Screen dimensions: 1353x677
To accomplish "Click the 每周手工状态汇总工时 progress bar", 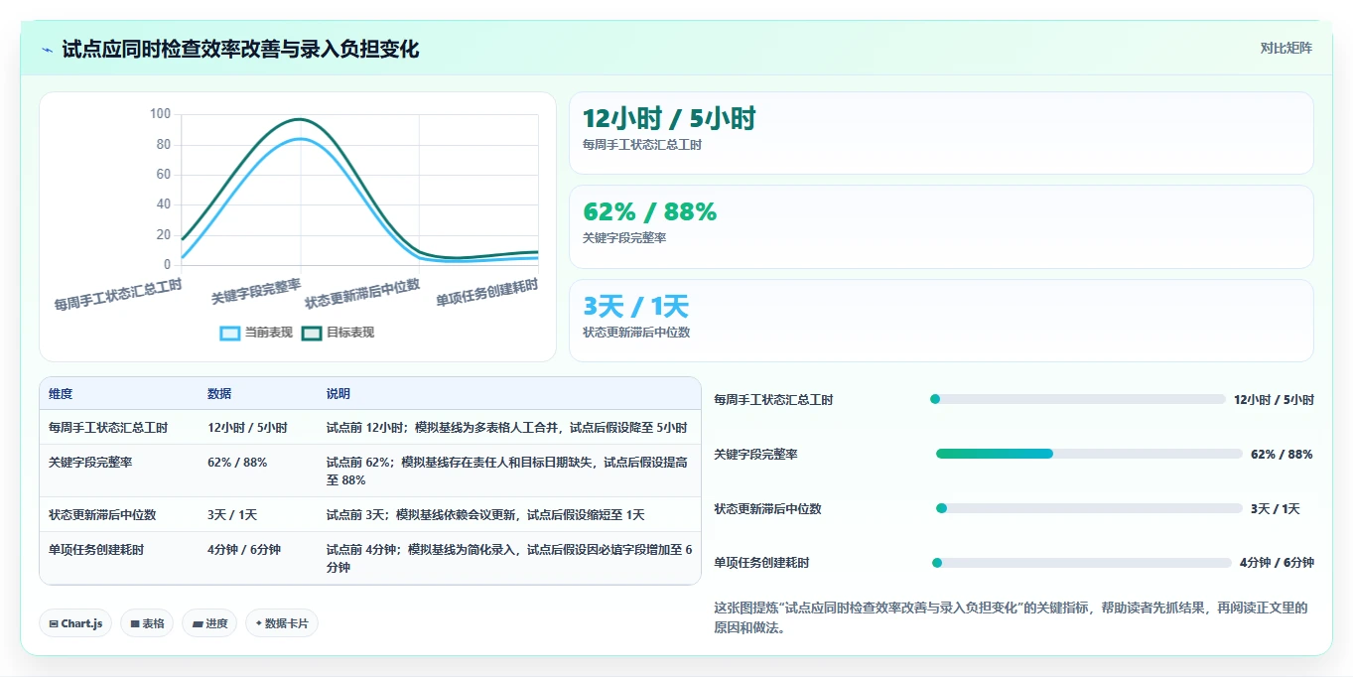I will pyautogui.click(x=1077, y=399).
